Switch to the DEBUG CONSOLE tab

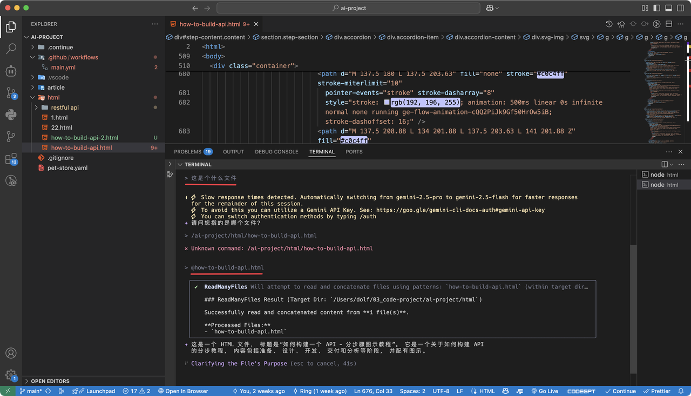[x=276, y=152]
